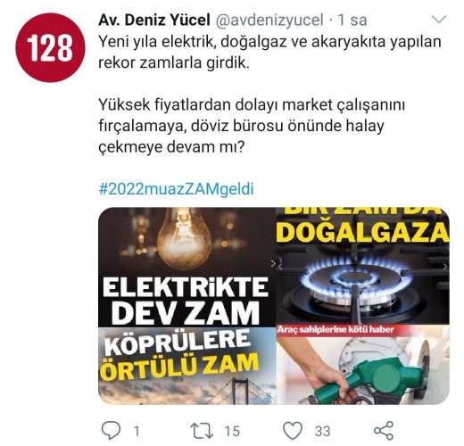Open the reply speech bubble icon
Viewport: 464px width, 446px height.
112,430
